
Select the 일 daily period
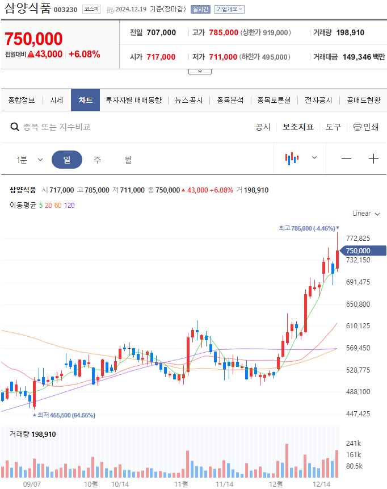click(x=67, y=160)
